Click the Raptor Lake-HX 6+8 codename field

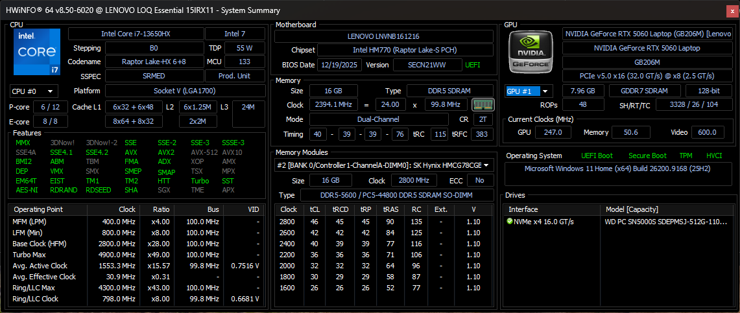pos(154,62)
